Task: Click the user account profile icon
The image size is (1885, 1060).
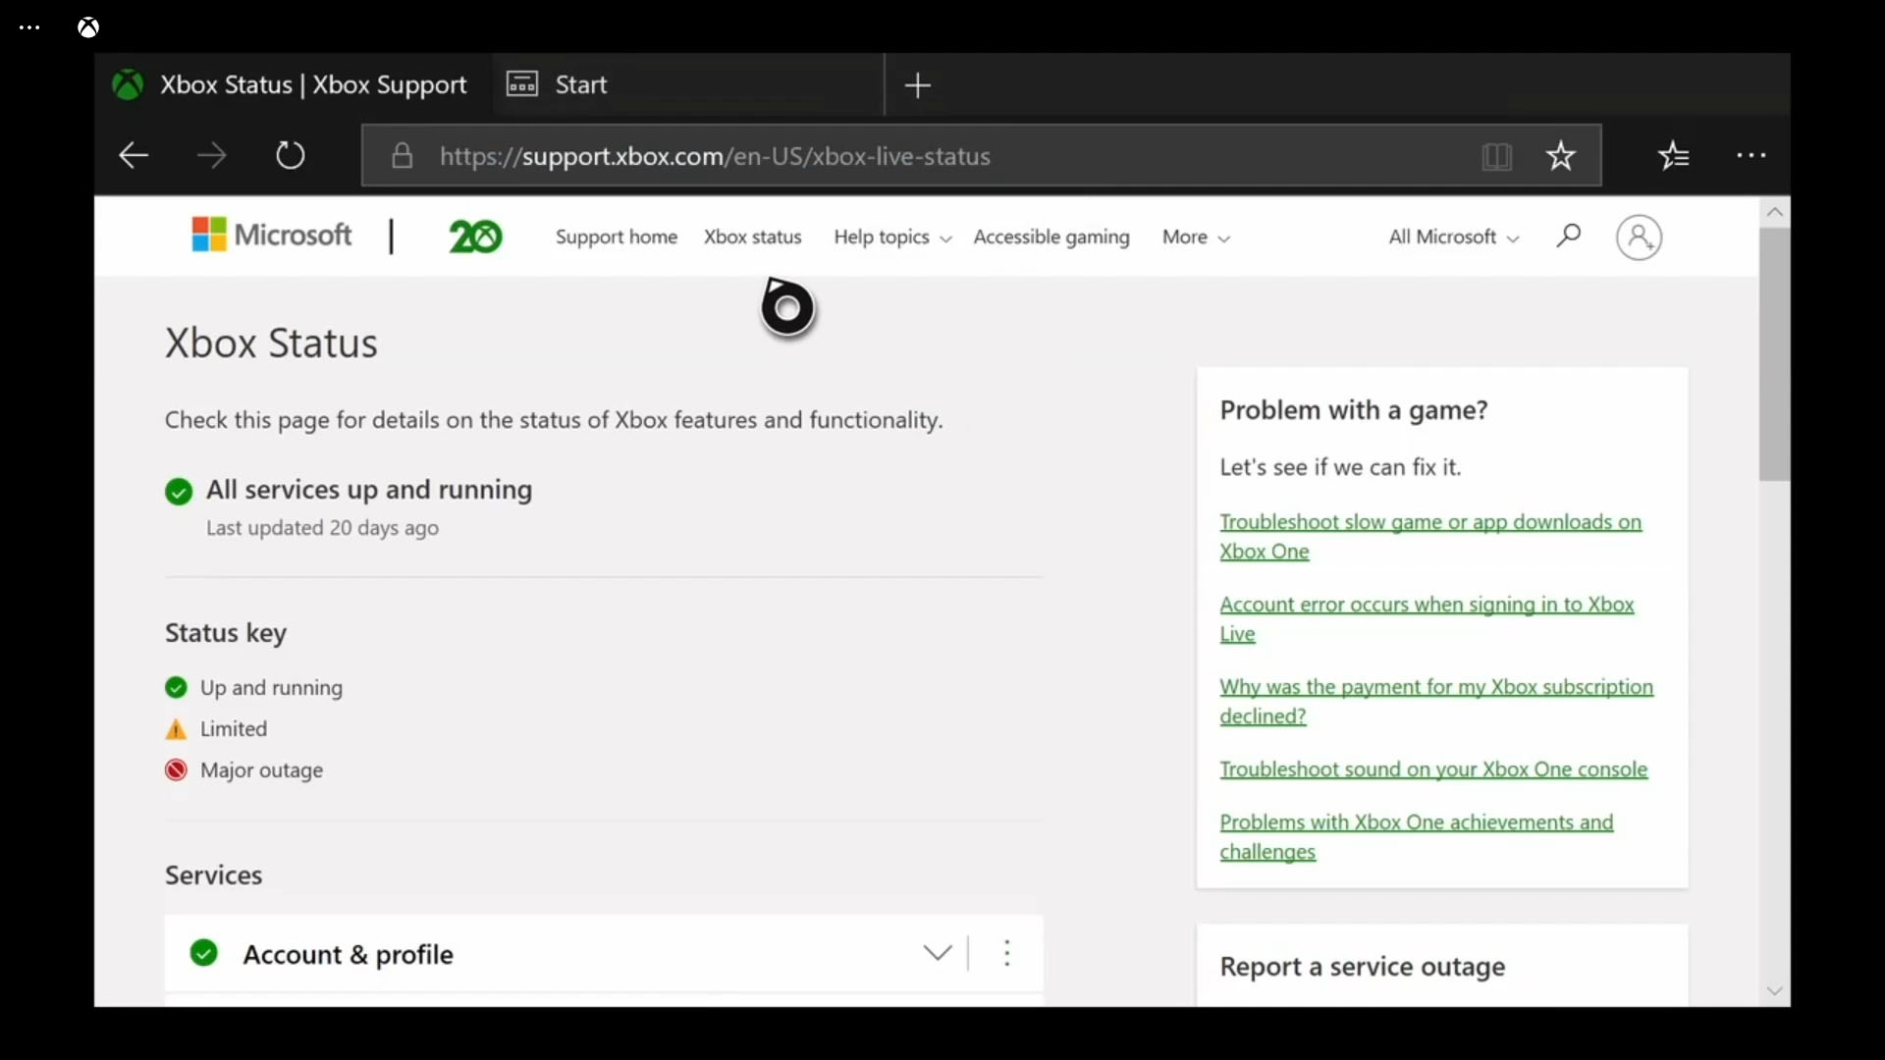Action: [1639, 237]
